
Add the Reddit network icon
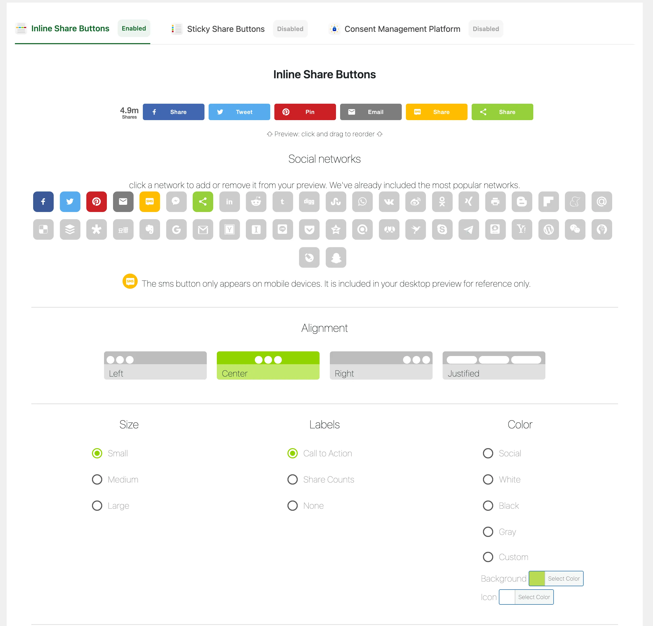pyautogui.click(x=256, y=201)
